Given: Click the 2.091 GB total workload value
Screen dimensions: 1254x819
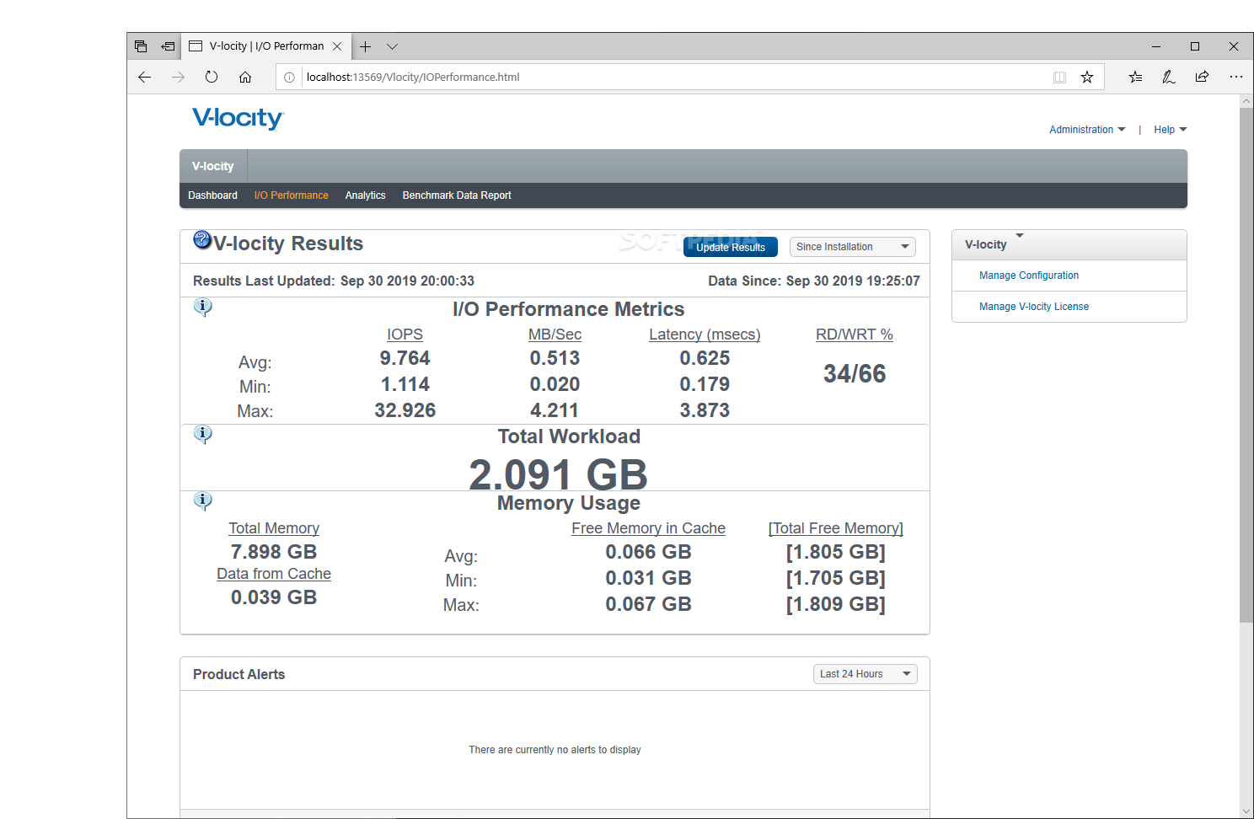Looking at the screenshot, I should click(558, 474).
